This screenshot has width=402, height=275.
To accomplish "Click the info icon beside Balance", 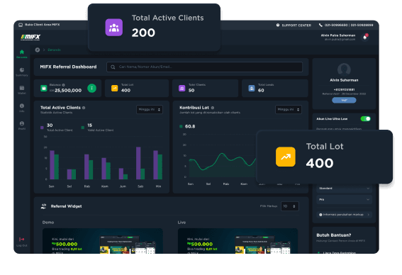I will (x=63, y=85).
